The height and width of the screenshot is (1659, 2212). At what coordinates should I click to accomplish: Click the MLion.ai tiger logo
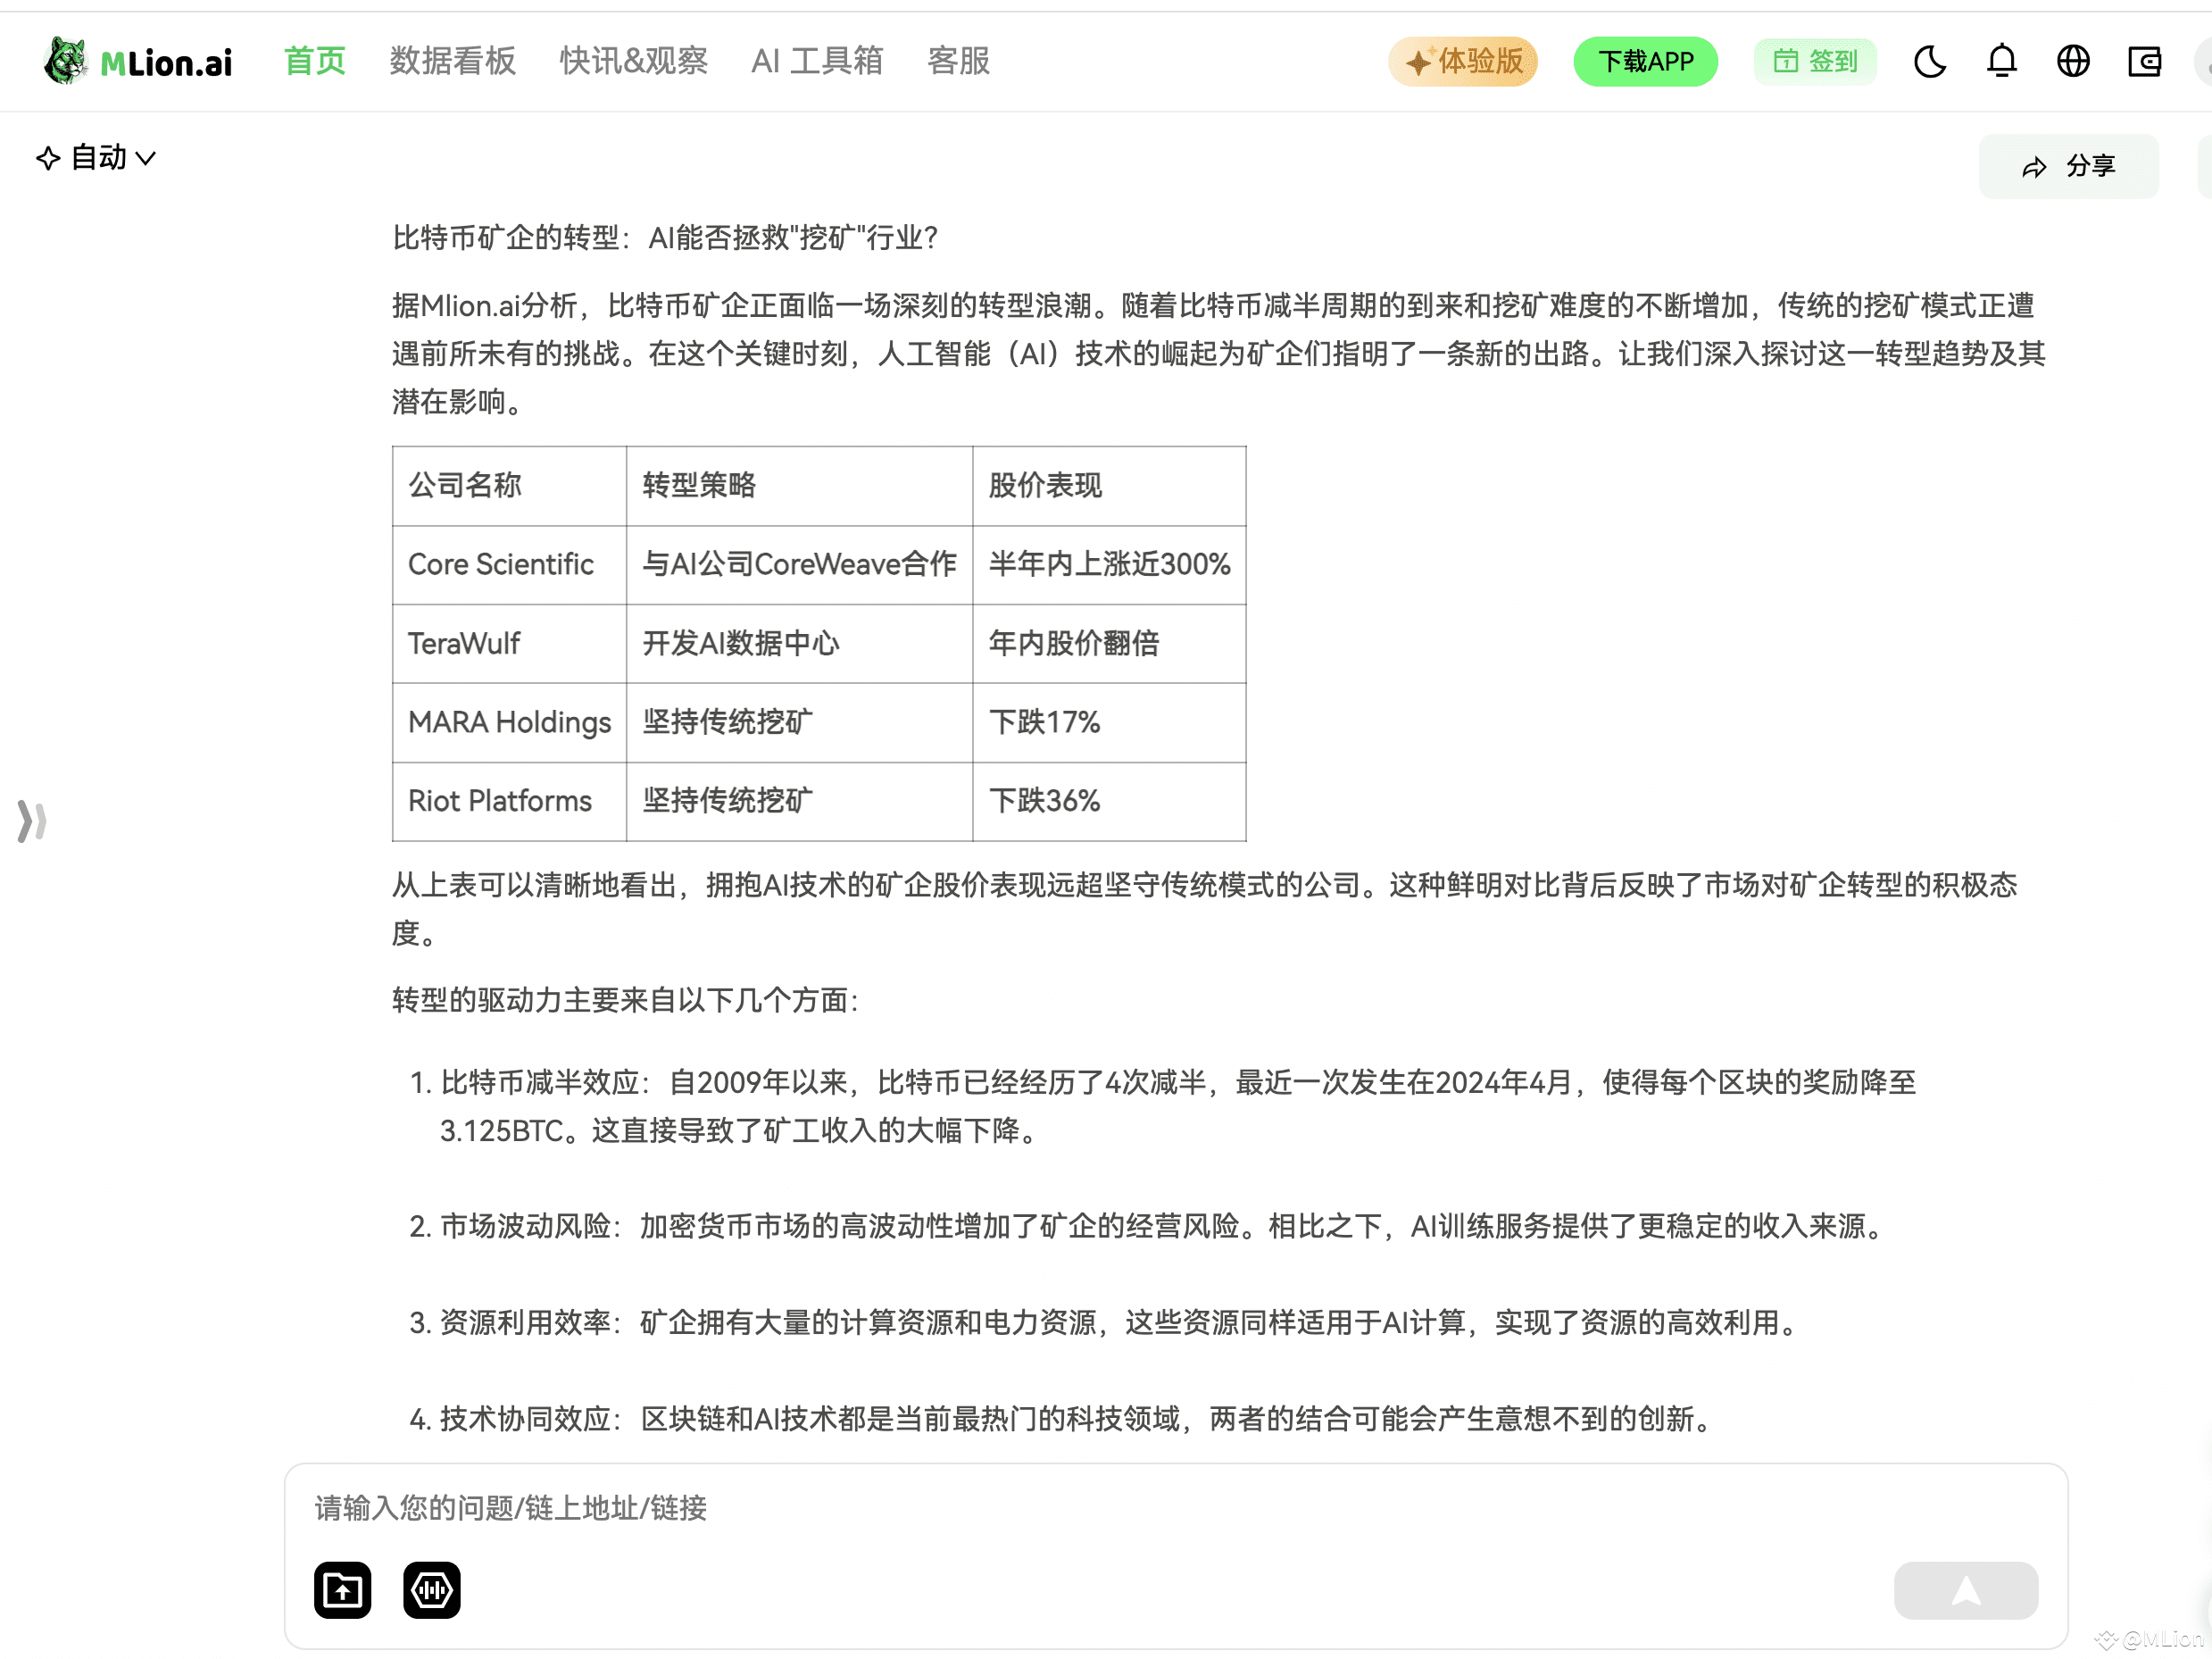pos(64,60)
